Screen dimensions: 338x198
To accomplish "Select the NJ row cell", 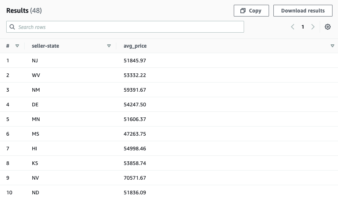I will point(35,60).
